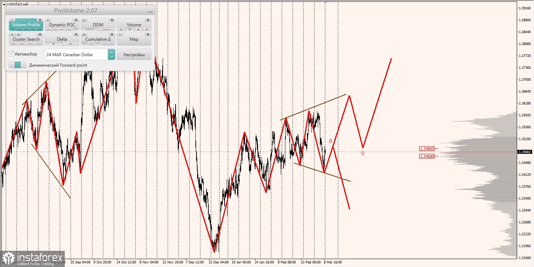The image size is (534, 267).
Task: Click the 23 Feb 00:00 time label
Action: [x=311, y=262]
